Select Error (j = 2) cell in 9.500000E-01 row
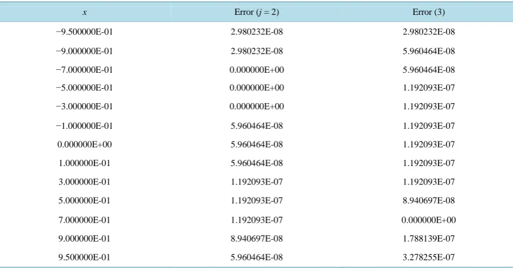 (257, 257)
